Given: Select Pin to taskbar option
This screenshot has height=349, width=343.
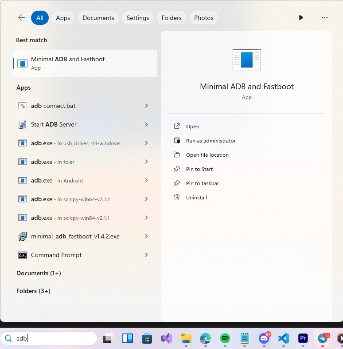Looking at the screenshot, I should (x=202, y=183).
